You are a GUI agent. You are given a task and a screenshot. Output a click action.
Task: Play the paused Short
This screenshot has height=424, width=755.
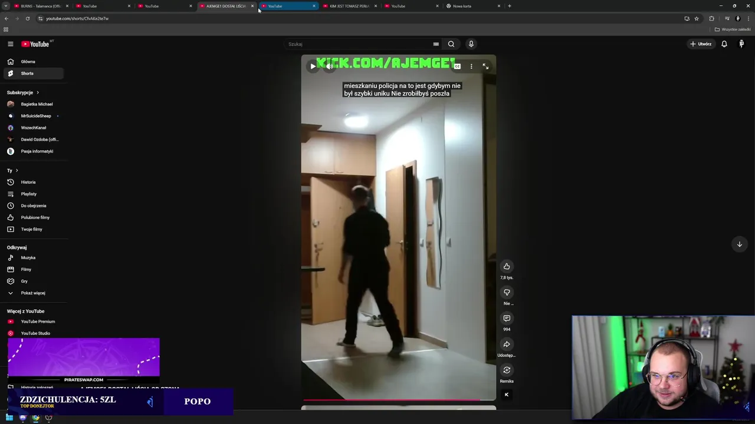[313, 67]
